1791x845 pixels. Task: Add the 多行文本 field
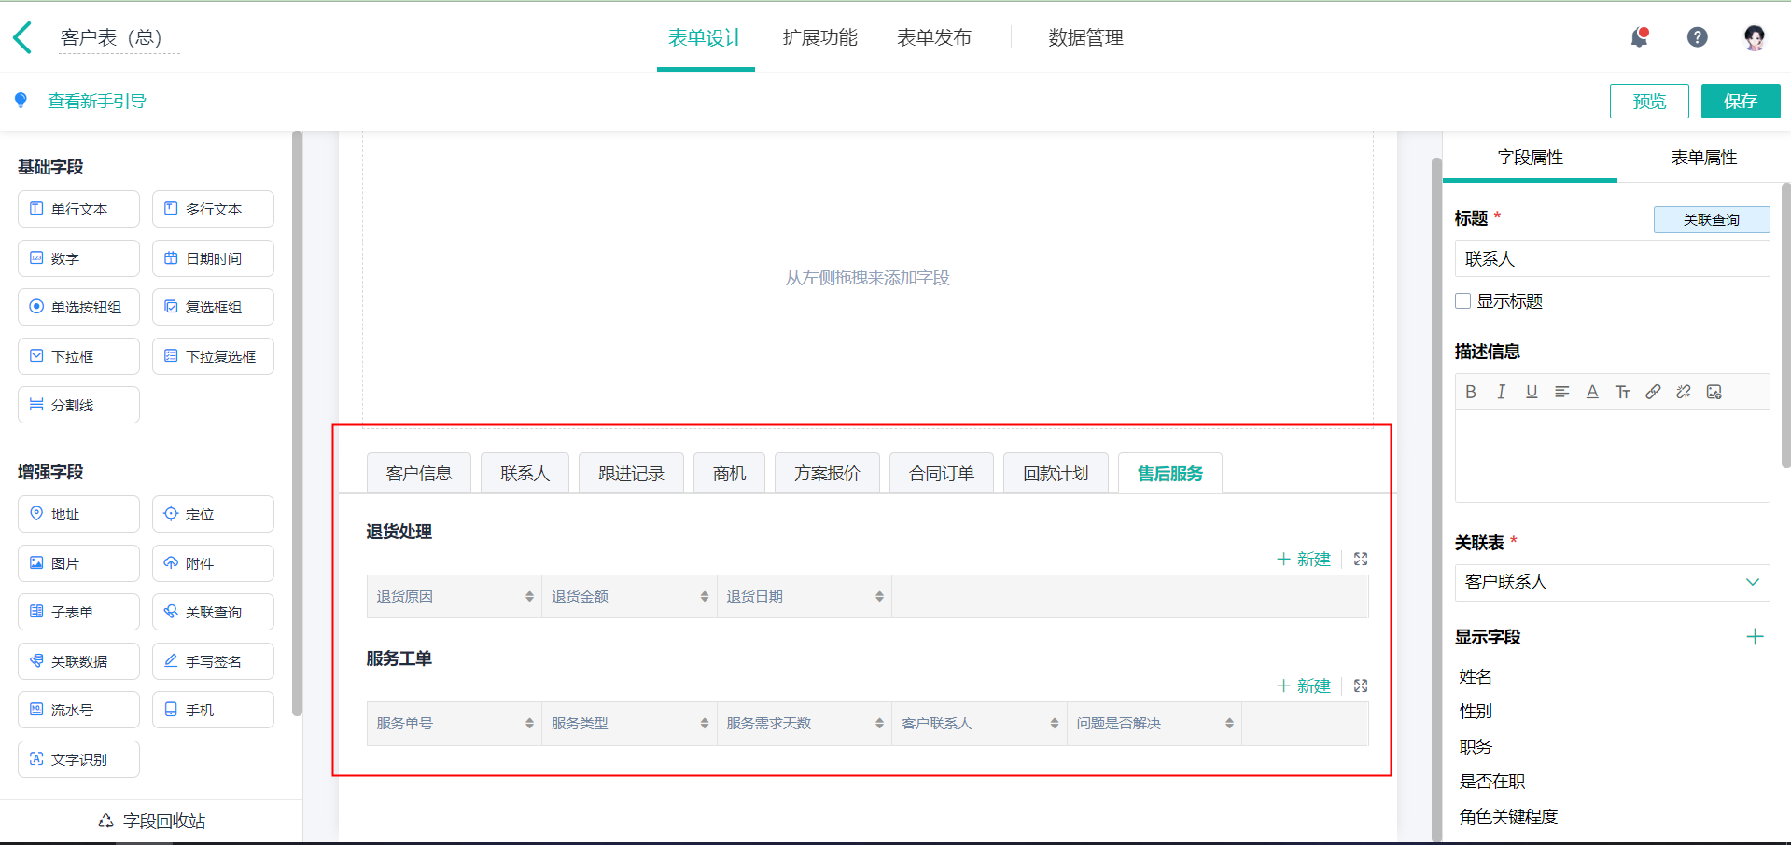[213, 209]
